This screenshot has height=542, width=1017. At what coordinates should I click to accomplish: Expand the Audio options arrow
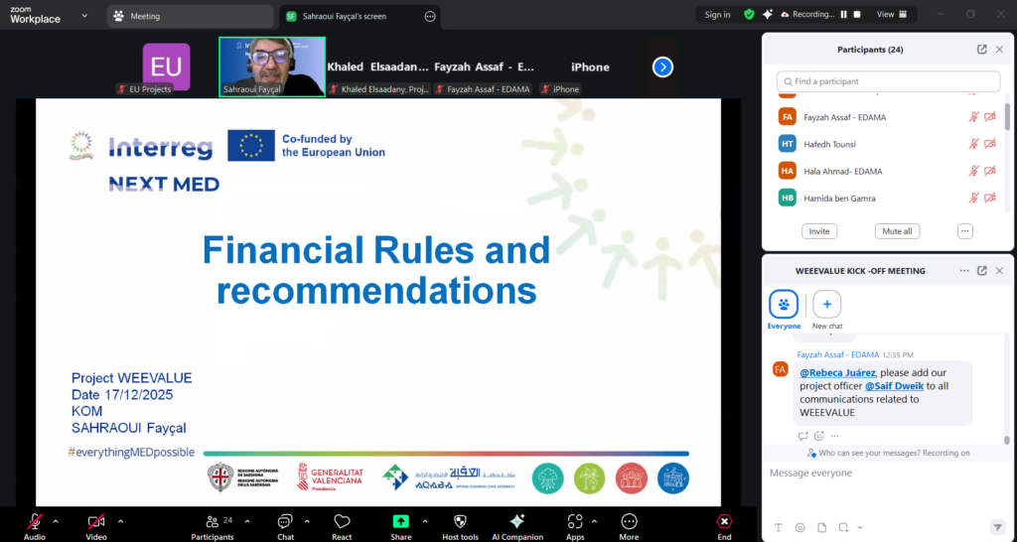56,520
